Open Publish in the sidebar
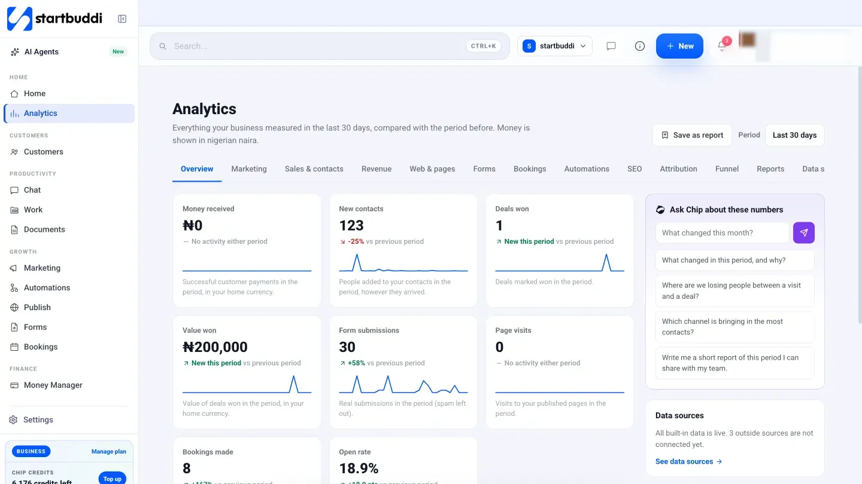The height and width of the screenshot is (484, 862). pos(69,307)
